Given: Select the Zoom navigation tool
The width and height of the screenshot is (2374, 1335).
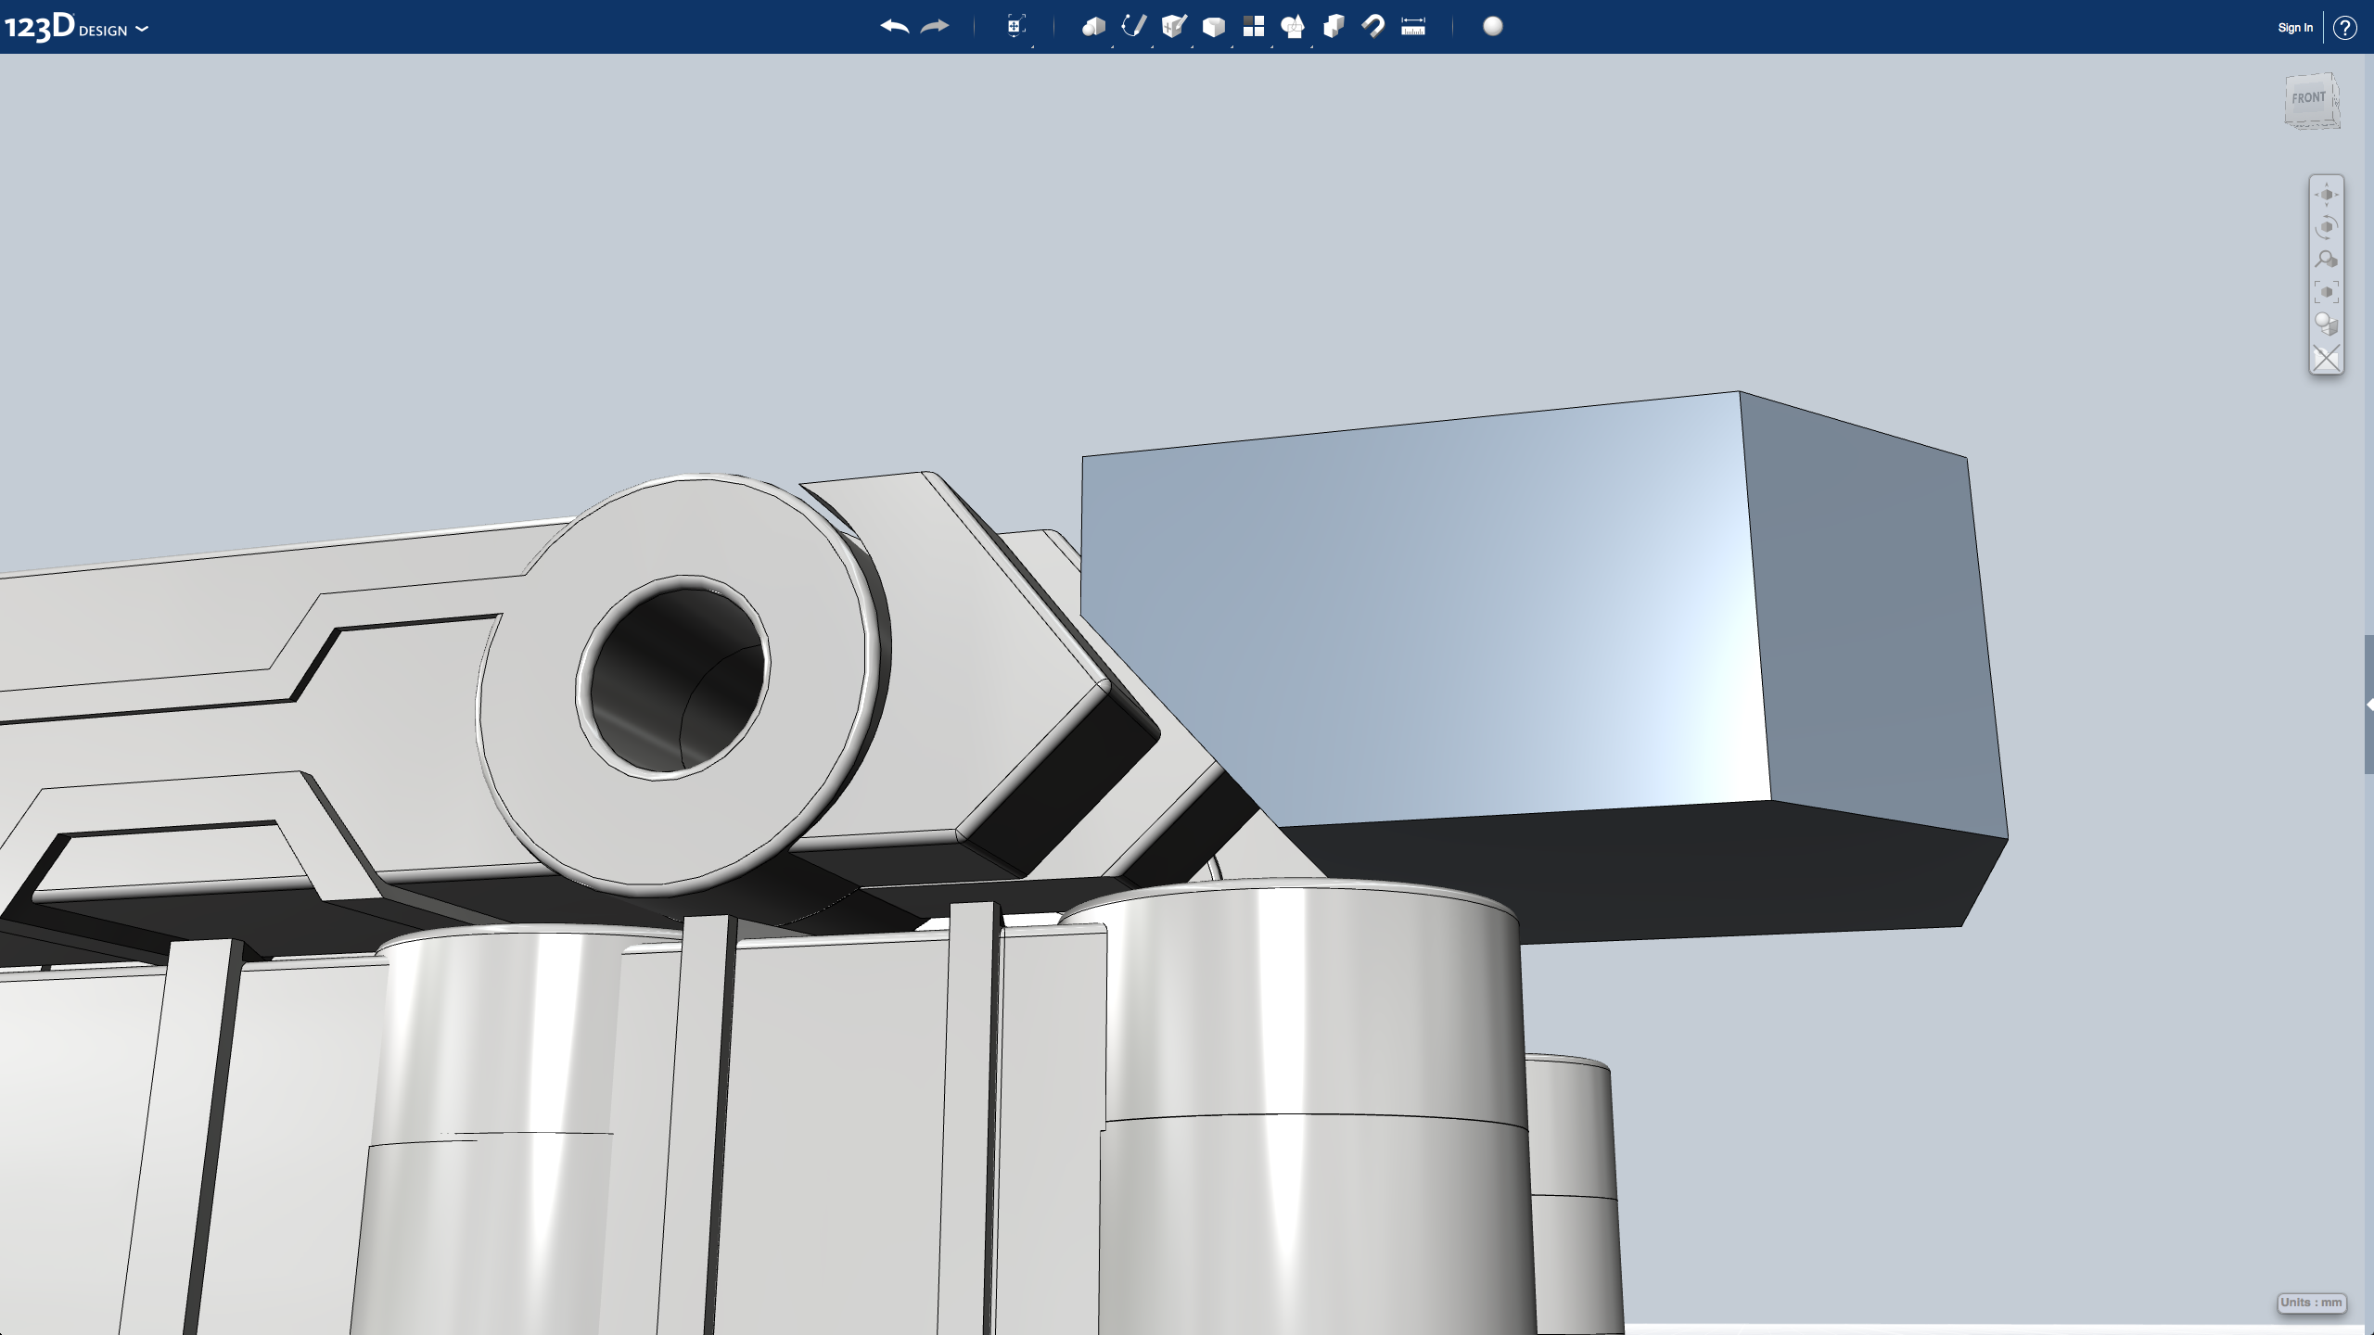Looking at the screenshot, I should pyautogui.click(x=2326, y=260).
